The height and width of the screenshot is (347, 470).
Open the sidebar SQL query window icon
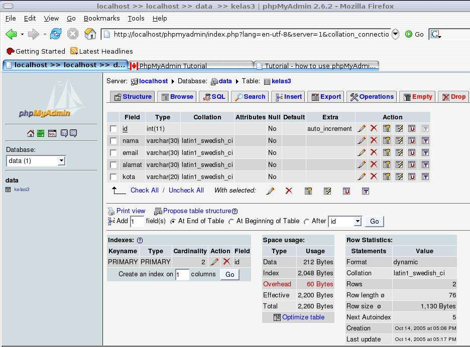pyautogui.click(x=52, y=133)
